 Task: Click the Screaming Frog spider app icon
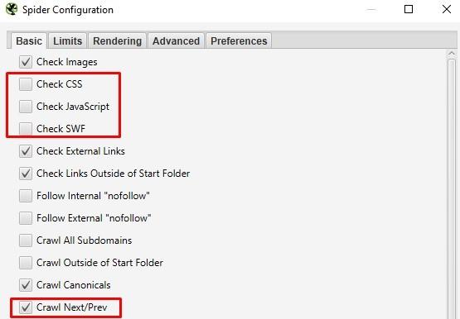tap(12, 9)
